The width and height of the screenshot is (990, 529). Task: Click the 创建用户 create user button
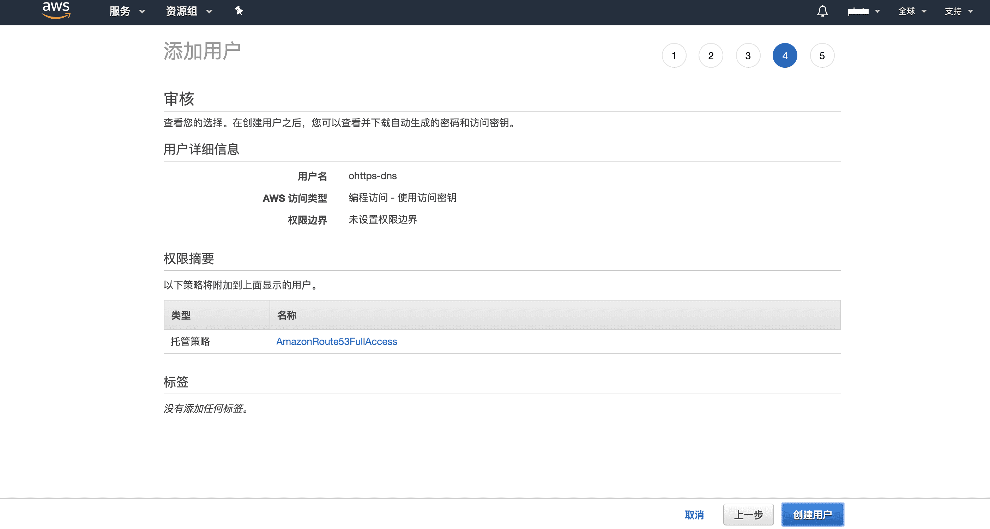click(813, 515)
